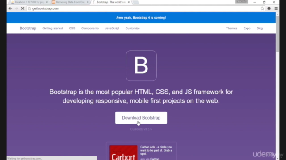The image size is (286, 160).
Task: Open the Bootstrap 4 is coming banner
Action: click(141, 18)
